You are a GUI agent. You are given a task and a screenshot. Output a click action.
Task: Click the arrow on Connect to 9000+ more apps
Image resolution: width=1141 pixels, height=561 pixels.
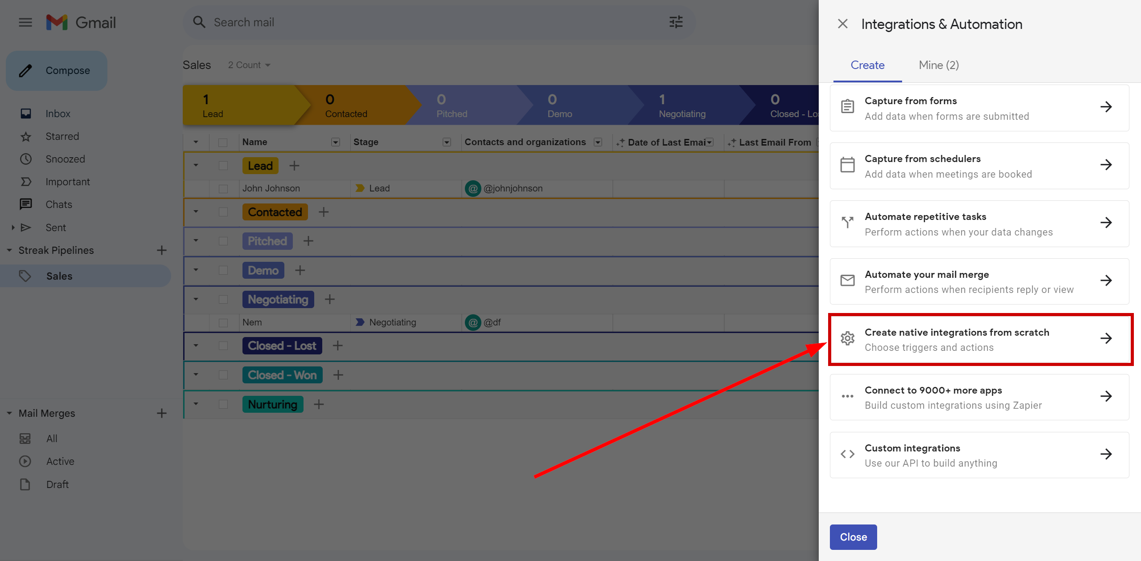(x=1106, y=396)
